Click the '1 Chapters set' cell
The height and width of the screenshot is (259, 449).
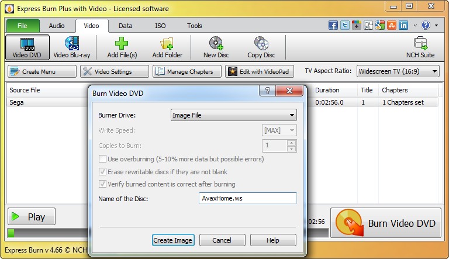tap(403, 102)
